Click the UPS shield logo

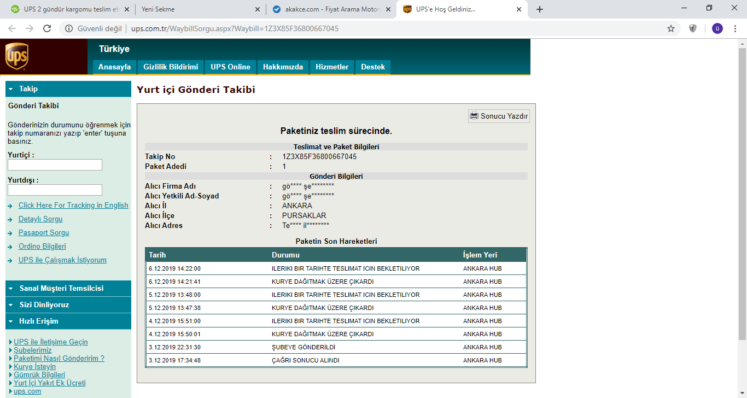(16, 57)
